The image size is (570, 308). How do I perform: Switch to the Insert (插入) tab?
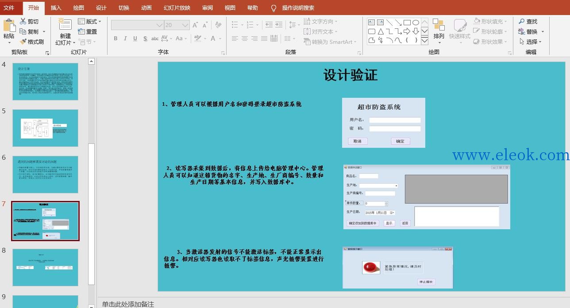[x=56, y=8]
